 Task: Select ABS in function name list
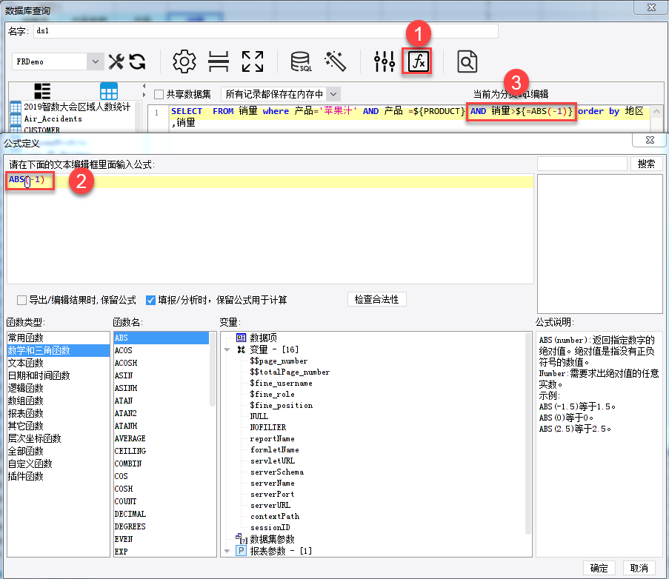pos(162,338)
